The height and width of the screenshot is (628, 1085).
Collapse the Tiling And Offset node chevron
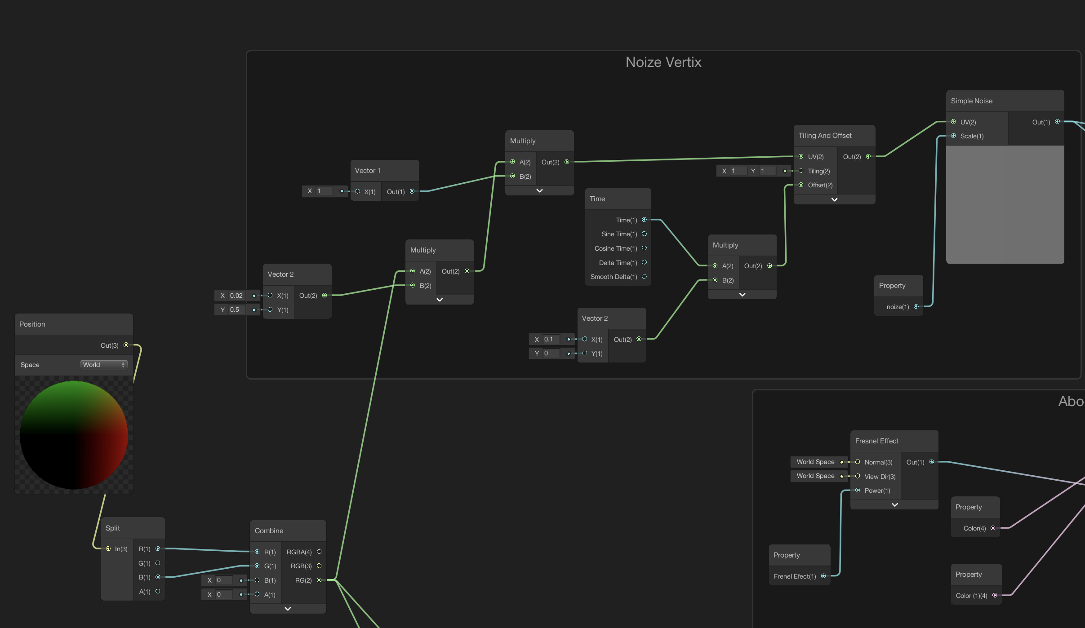[x=834, y=199]
